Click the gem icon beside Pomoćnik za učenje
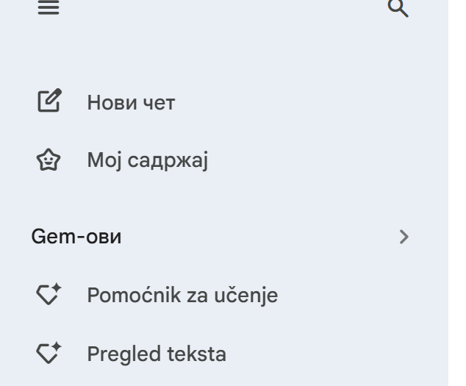 pos(49,296)
